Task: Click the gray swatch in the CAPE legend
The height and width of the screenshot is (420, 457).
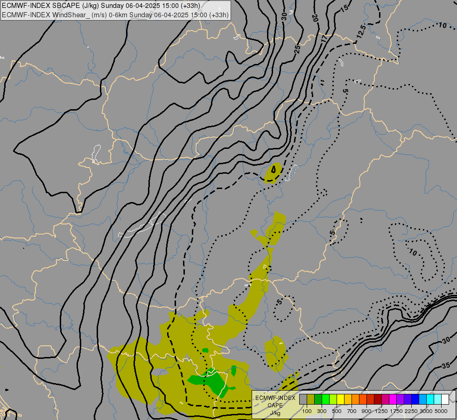Action: click(x=303, y=399)
